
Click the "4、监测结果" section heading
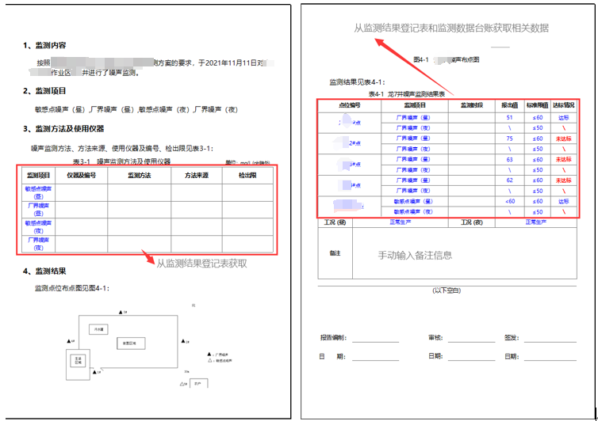(x=50, y=271)
